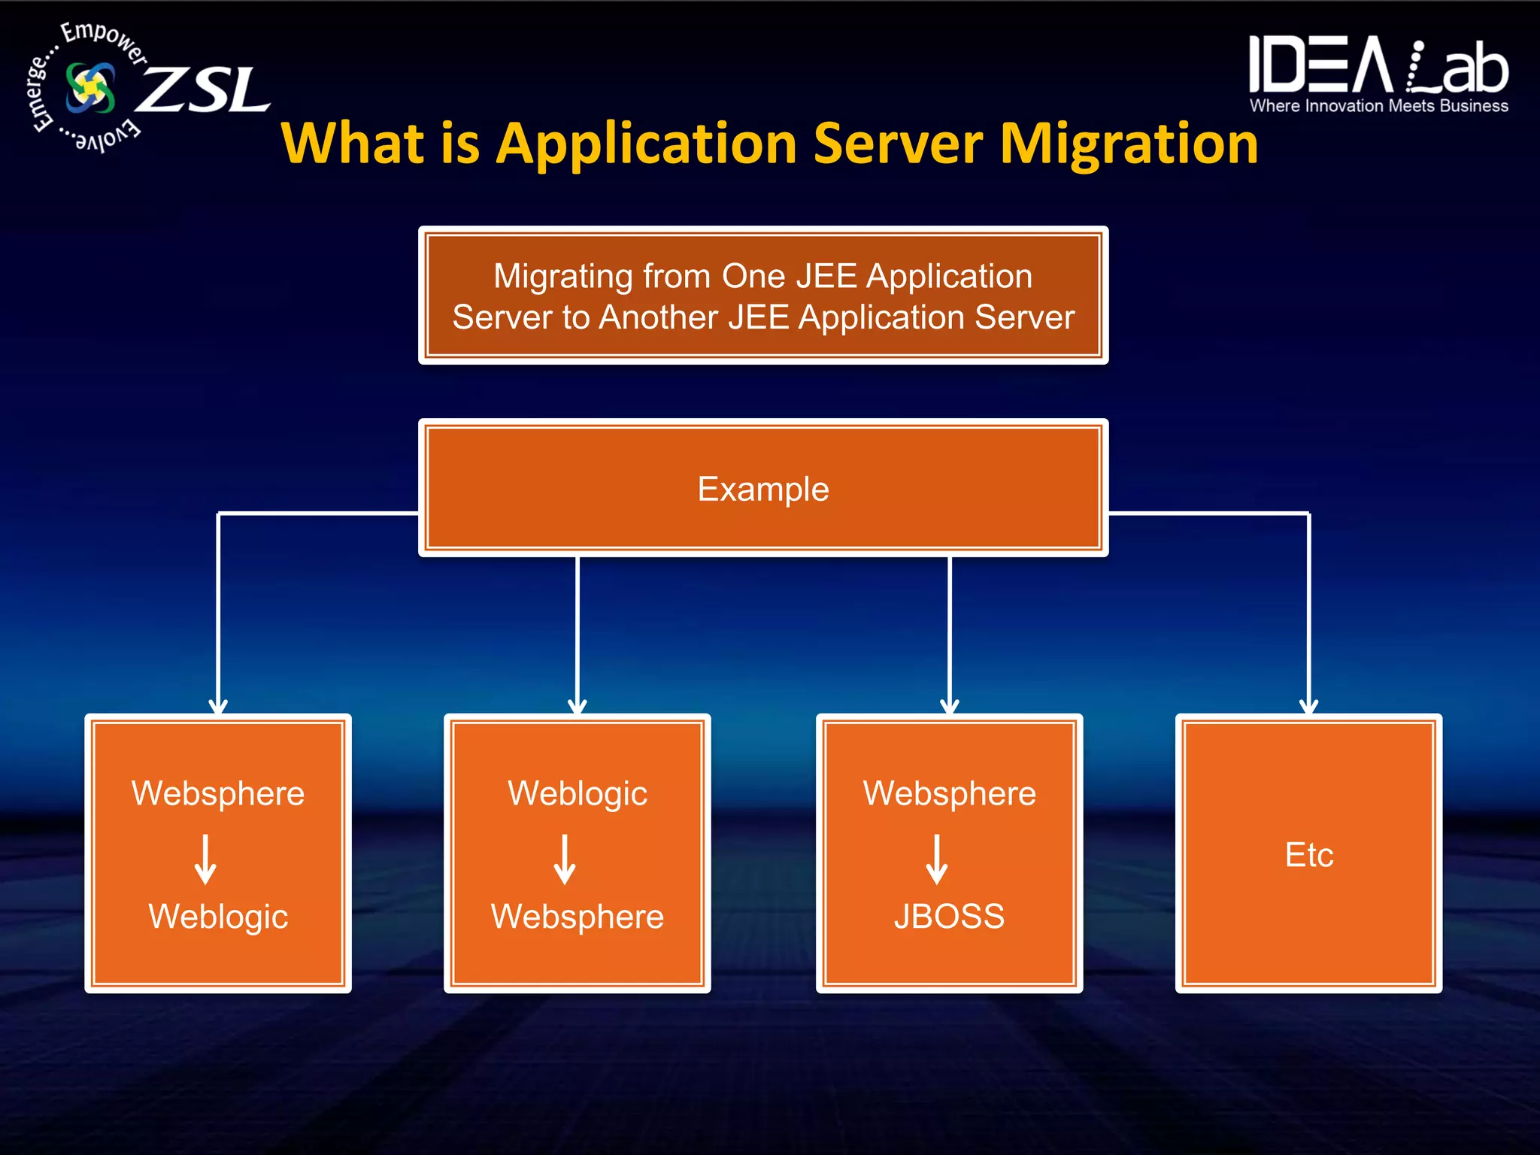The height and width of the screenshot is (1155, 1540).
Task: Click arrowhead pointing into the Etc box
Action: (1308, 707)
